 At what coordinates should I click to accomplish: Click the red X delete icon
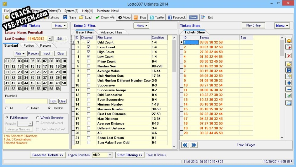click(289, 56)
